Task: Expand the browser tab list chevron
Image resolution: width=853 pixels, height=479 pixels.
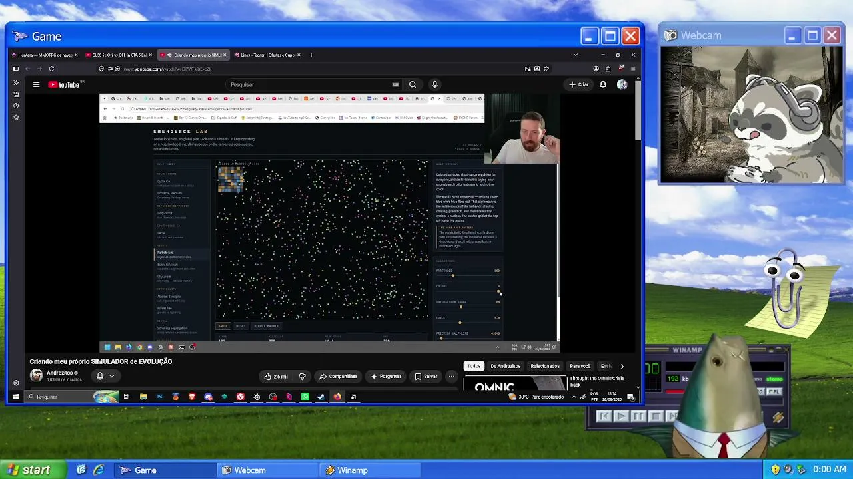Action: point(576,55)
